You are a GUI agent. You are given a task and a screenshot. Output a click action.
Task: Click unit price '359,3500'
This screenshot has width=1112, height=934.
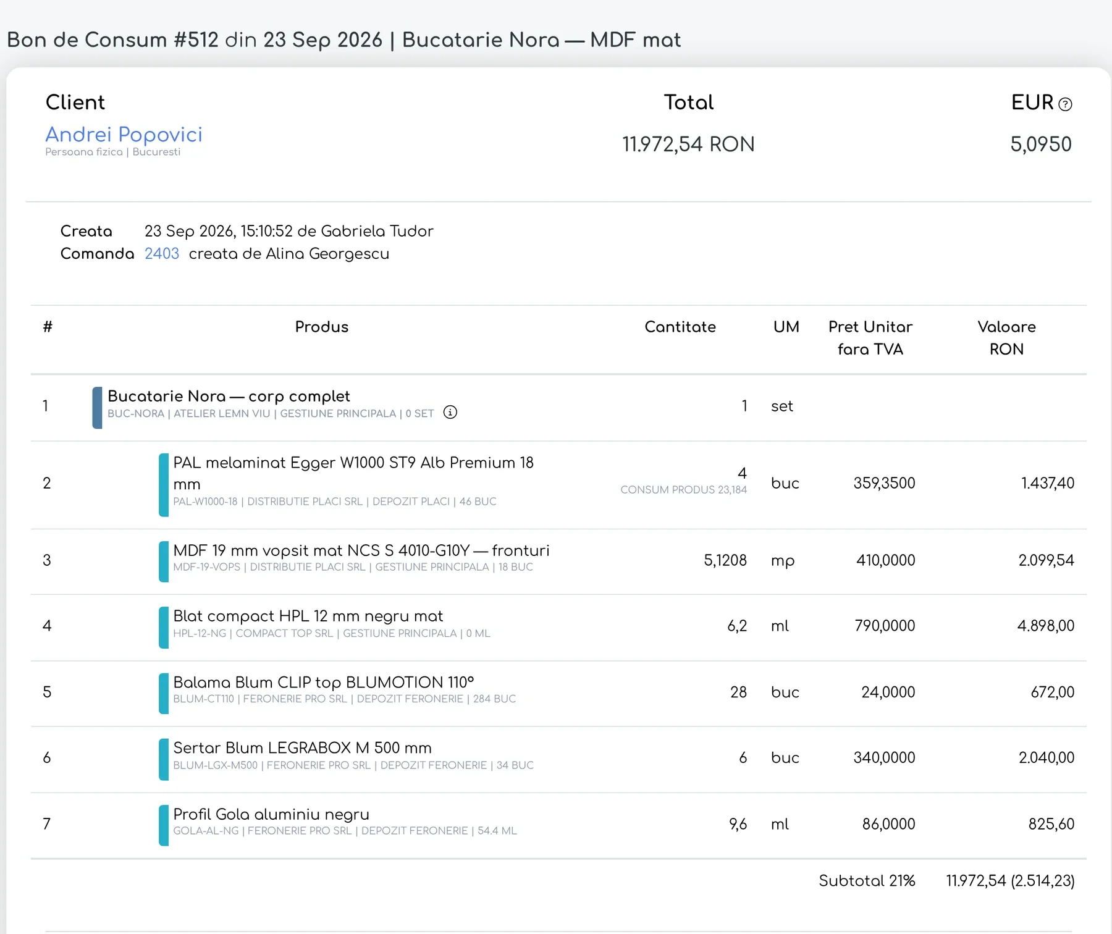click(884, 483)
